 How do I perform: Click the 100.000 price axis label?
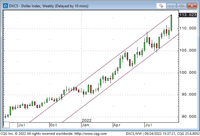coord(188,73)
